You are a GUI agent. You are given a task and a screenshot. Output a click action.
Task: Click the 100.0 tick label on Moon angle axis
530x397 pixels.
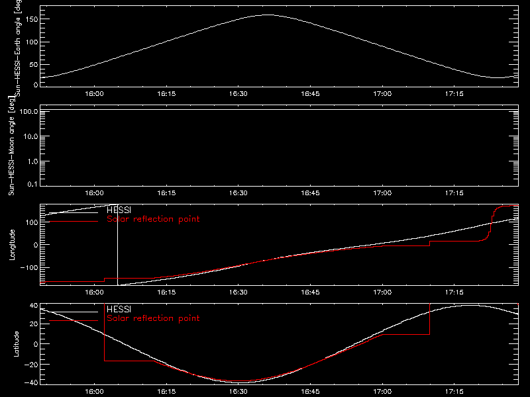[x=28, y=111]
